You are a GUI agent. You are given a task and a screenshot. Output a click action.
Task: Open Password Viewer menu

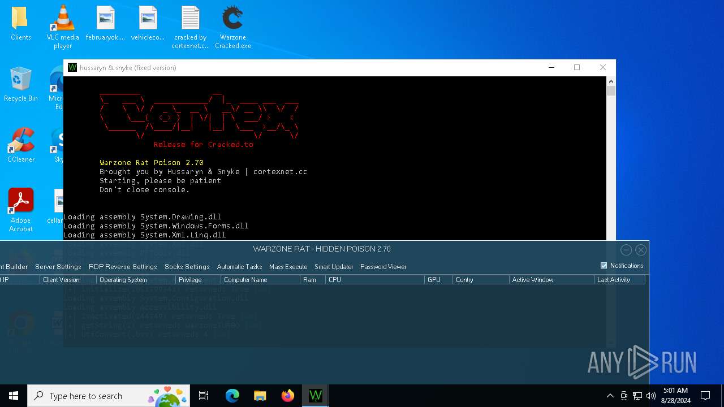(x=383, y=267)
